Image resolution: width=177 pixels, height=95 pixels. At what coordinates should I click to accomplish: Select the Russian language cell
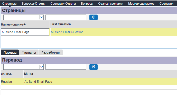12,81
